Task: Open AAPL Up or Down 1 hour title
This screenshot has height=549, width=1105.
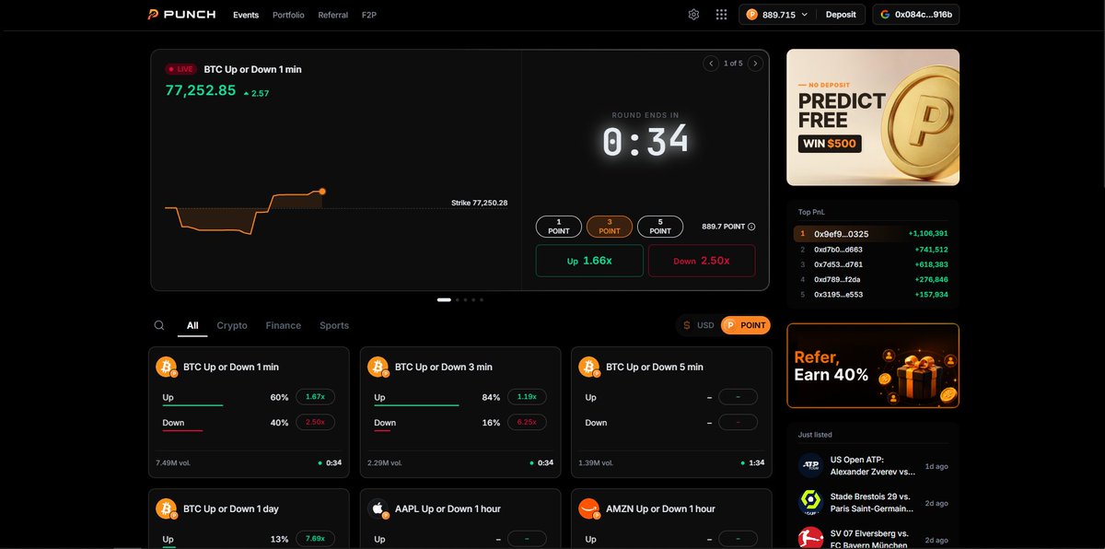Action: [448, 508]
